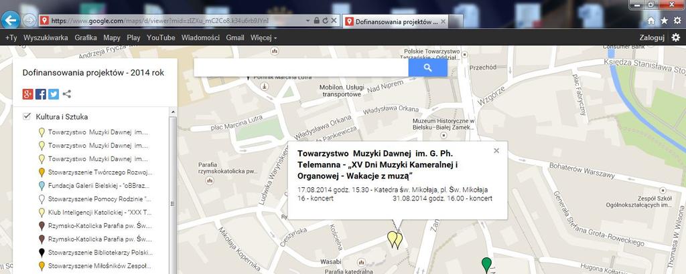The image size is (686, 274).
Task: Select Klub Inteligencji Katolickiej list item
Action: click(100, 213)
